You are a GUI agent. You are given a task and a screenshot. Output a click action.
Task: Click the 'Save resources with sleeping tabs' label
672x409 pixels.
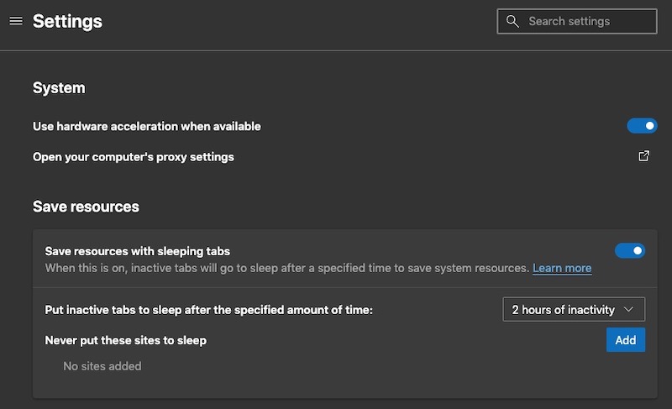point(137,250)
